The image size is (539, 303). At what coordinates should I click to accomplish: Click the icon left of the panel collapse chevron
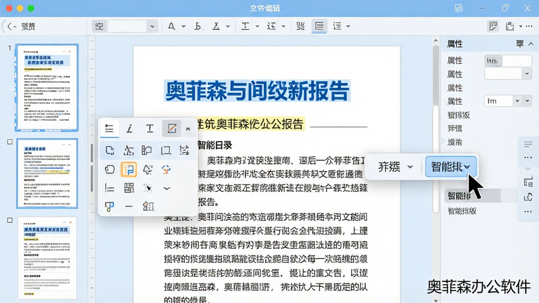(520, 44)
